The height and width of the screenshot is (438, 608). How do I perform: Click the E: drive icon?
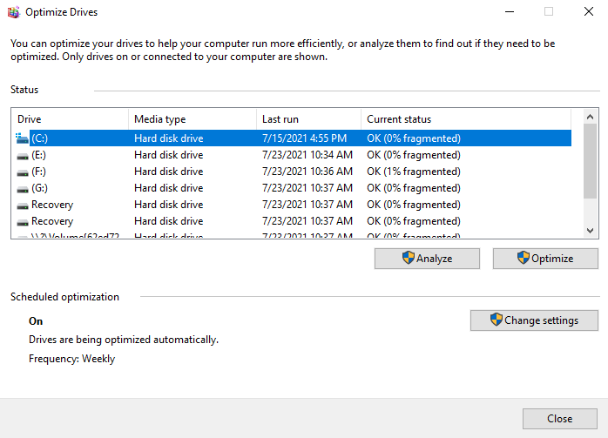(23, 155)
